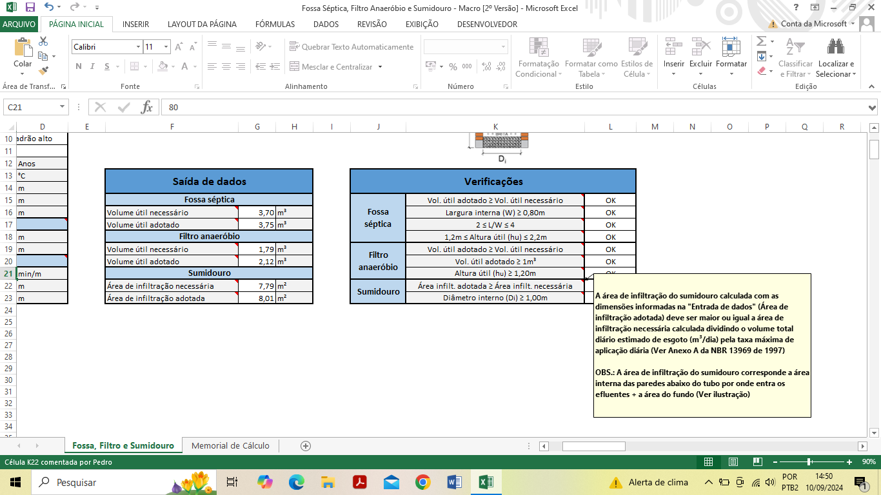Expand the Calibri font name dropdown
Screen dimensions: 881x495
138,47
